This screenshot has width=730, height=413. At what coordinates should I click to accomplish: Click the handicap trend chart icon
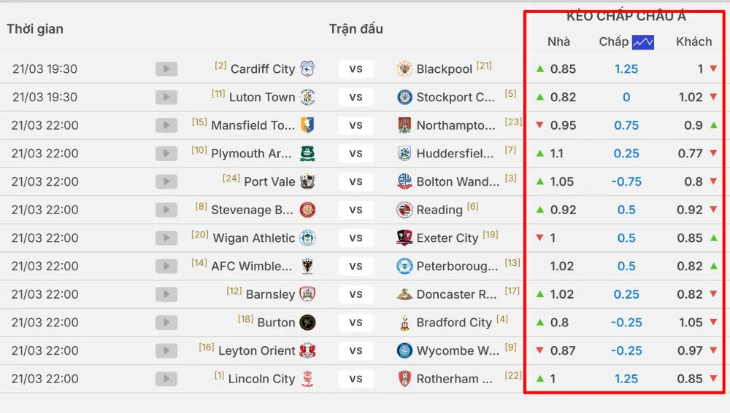tap(643, 42)
